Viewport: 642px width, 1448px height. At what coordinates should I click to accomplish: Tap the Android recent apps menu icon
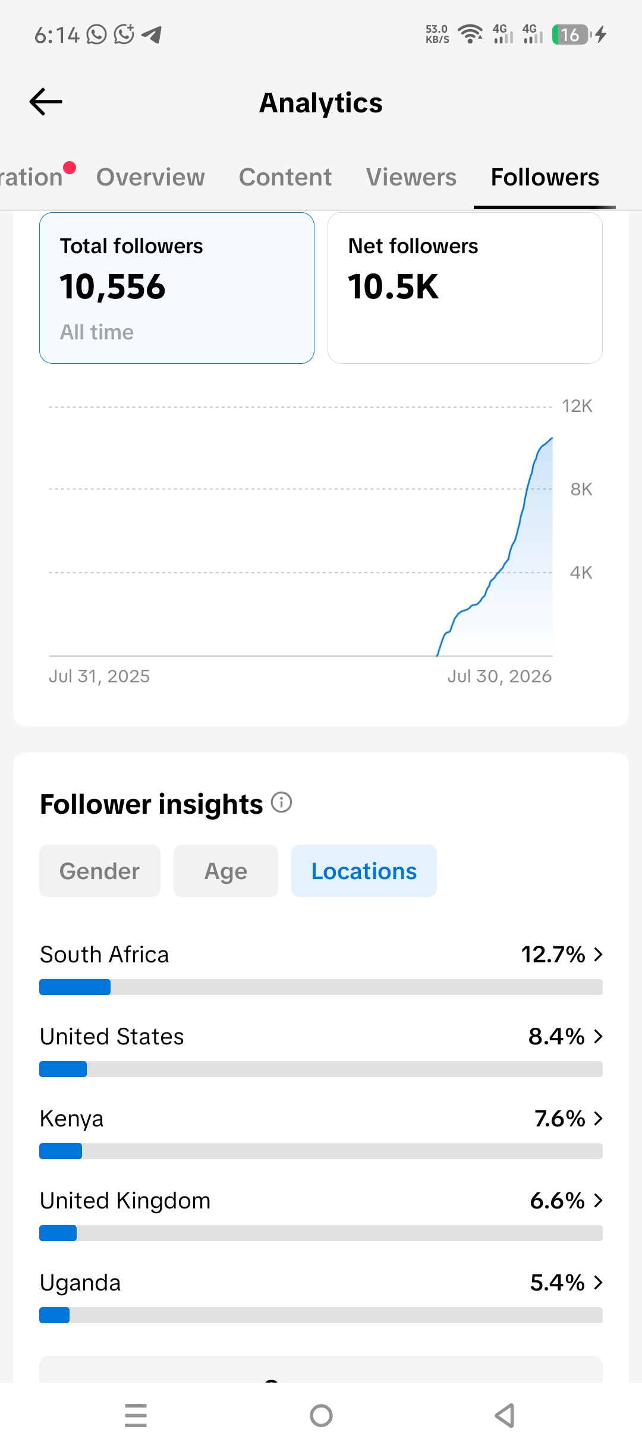[x=136, y=1415]
